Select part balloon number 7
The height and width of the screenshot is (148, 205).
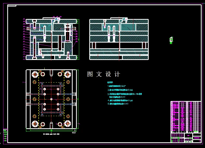[x=24, y=44]
